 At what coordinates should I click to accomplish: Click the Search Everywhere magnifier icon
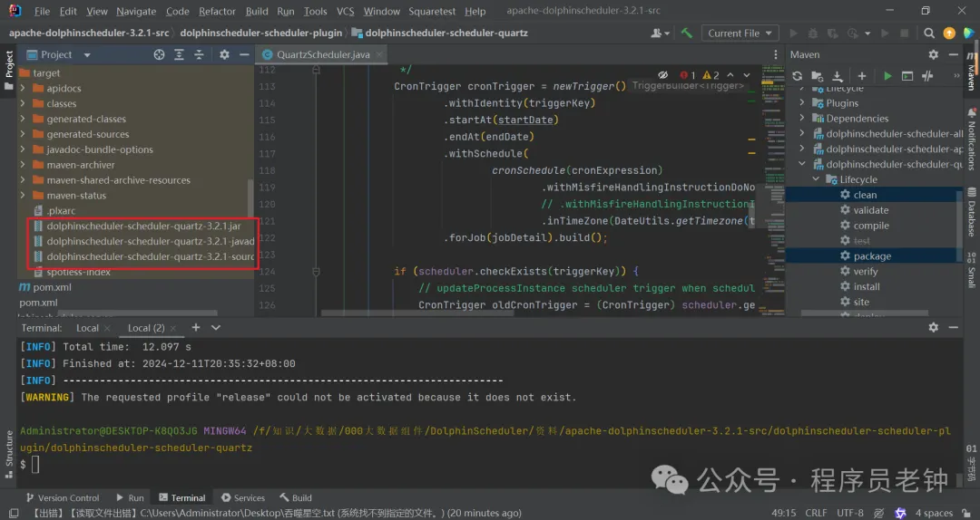click(929, 34)
